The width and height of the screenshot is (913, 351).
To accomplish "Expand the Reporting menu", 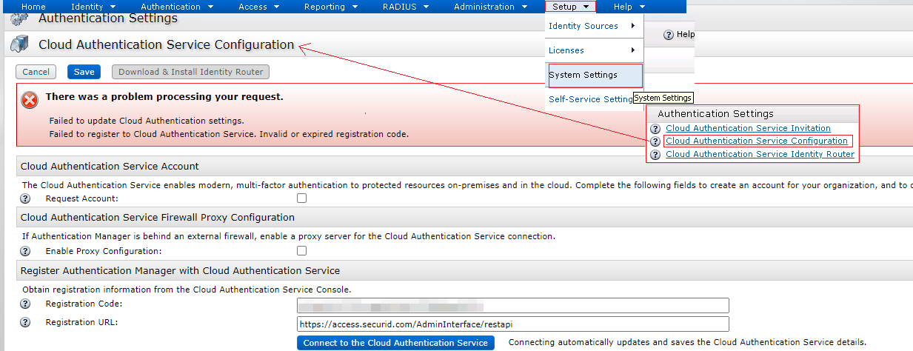I will click(331, 7).
